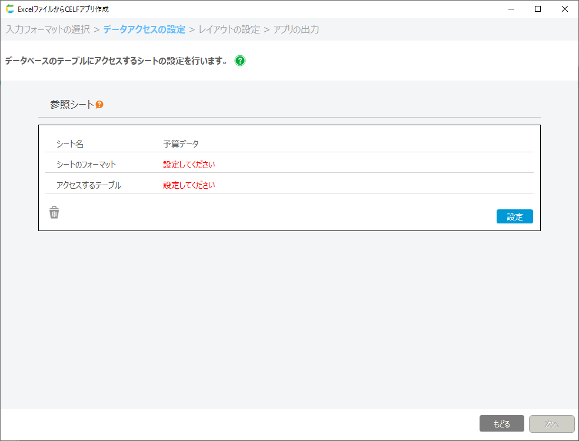This screenshot has height=441, width=579.
Task: Click red 設定してください for アクセスするテーブル
Action: click(189, 185)
